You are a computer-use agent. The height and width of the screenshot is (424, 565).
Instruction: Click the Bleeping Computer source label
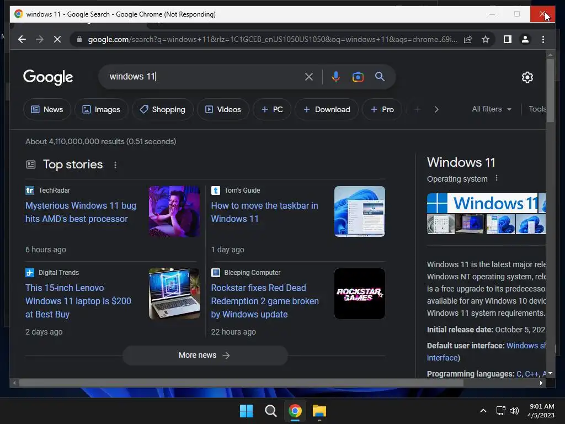click(x=252, y=273)
